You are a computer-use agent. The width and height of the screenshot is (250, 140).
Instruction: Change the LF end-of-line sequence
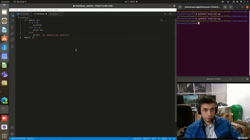159,138
